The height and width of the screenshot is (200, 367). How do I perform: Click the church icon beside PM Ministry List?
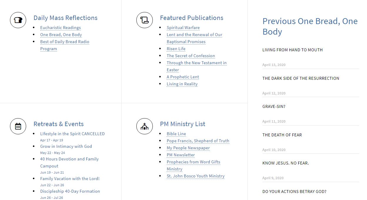[x=145, y=126]
